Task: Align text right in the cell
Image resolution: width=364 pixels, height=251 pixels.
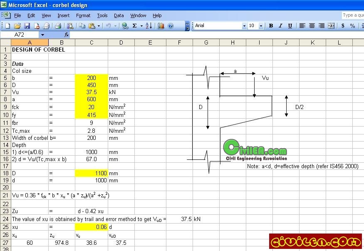Action: tap(322, 26)
